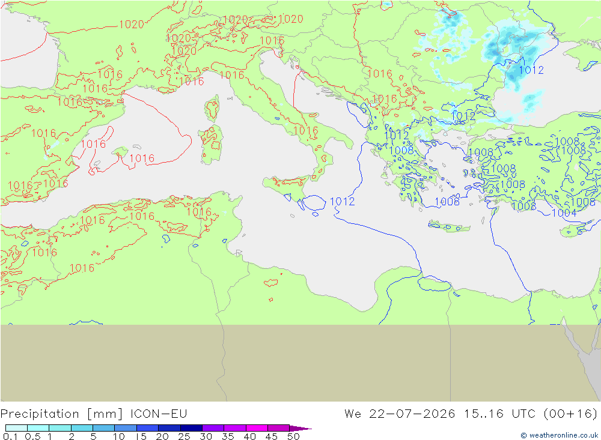Select the 'We 22-07-2026 15..16 UTC (00+16)' timestamp
This screenshot has height=440, width=601.
471,414
